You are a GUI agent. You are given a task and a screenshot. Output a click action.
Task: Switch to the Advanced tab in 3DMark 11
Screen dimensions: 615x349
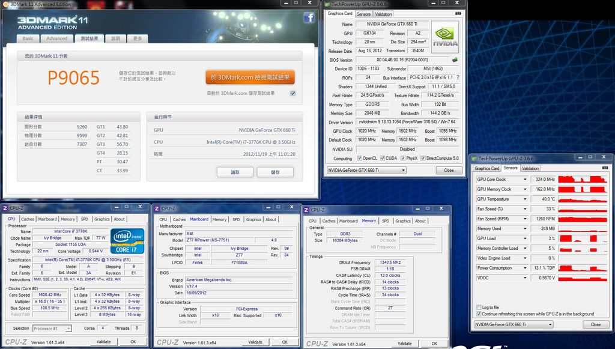click(x=57, y=38)
